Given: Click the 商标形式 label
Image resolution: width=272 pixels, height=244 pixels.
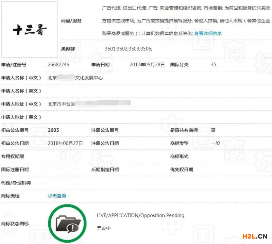Looking at the screenshot, I should pos(179,156).
